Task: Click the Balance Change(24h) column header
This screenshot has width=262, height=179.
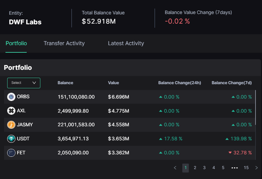Action: [x=180, y=83]
